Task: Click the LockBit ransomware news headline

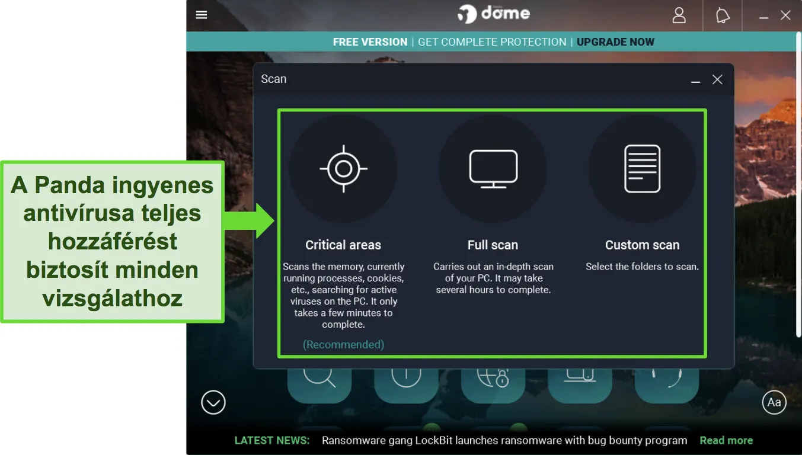Action: (x=504, y=440)
